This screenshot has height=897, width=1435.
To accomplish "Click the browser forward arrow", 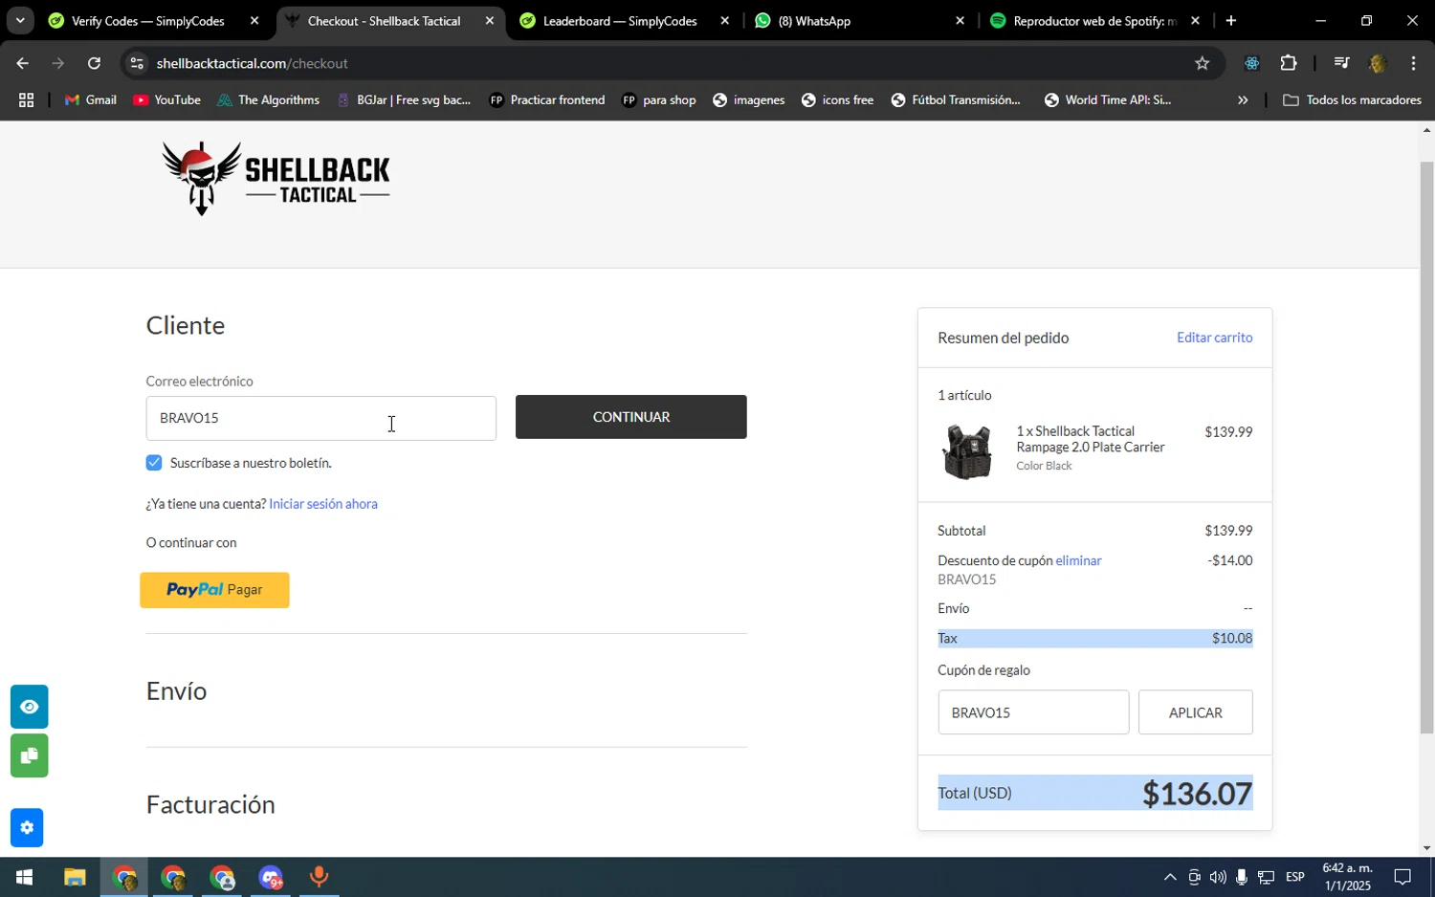I will [x=58, y=63].
